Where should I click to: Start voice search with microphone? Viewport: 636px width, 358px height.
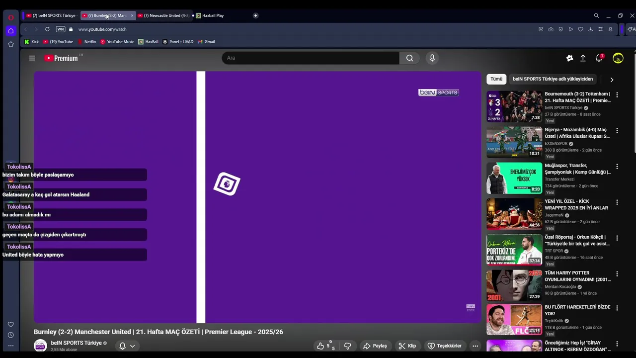pos(432,58)
